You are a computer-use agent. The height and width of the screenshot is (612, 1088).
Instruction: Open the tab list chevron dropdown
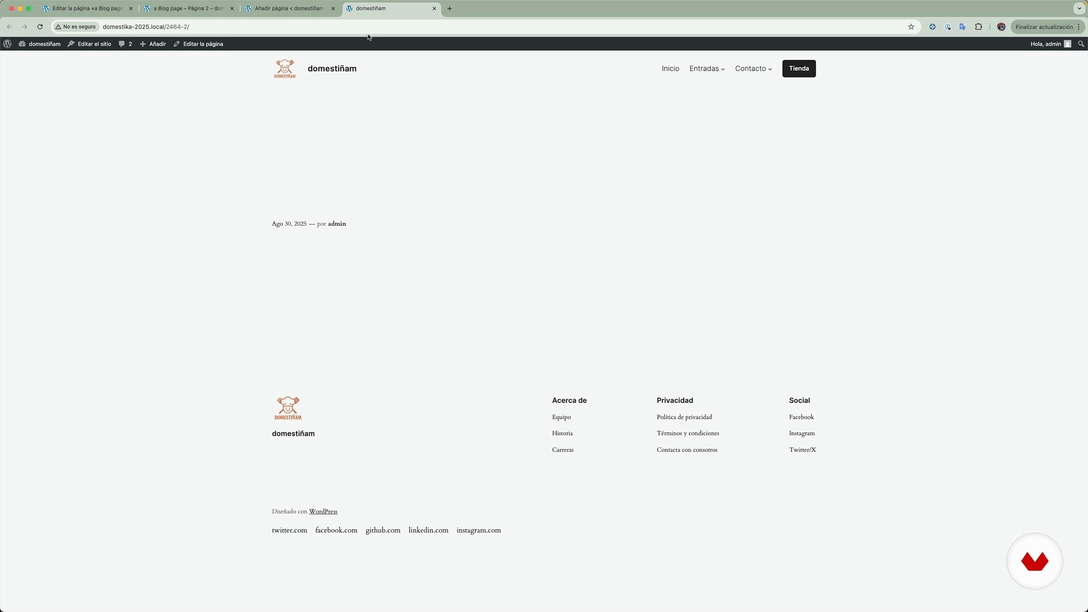click(x=1079, y=8)
